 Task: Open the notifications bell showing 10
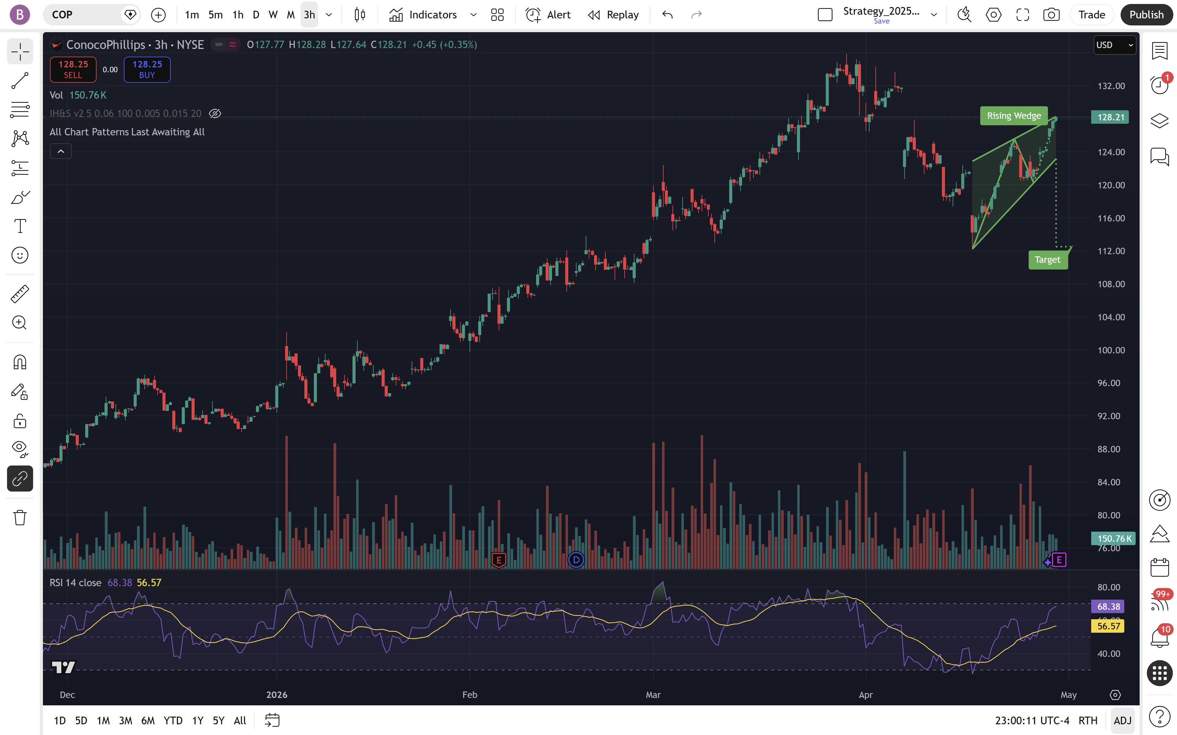pos(1160,637)
